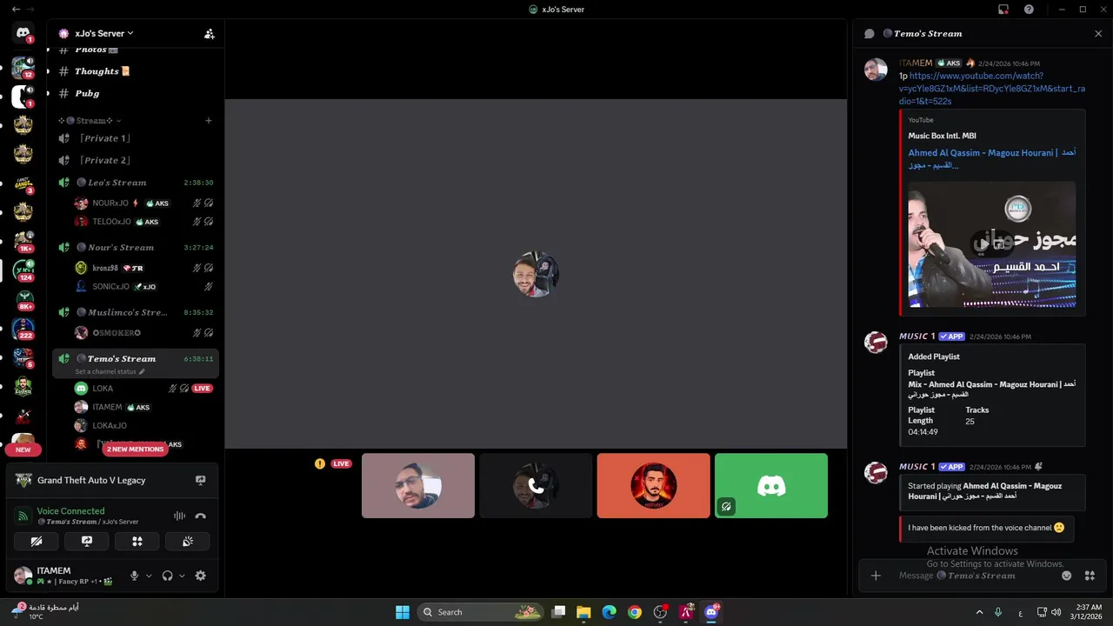Disconnect from voice with hang-up icon
Image resolution: width=1113 pixels, height=626 pixels.
[201, 516]
